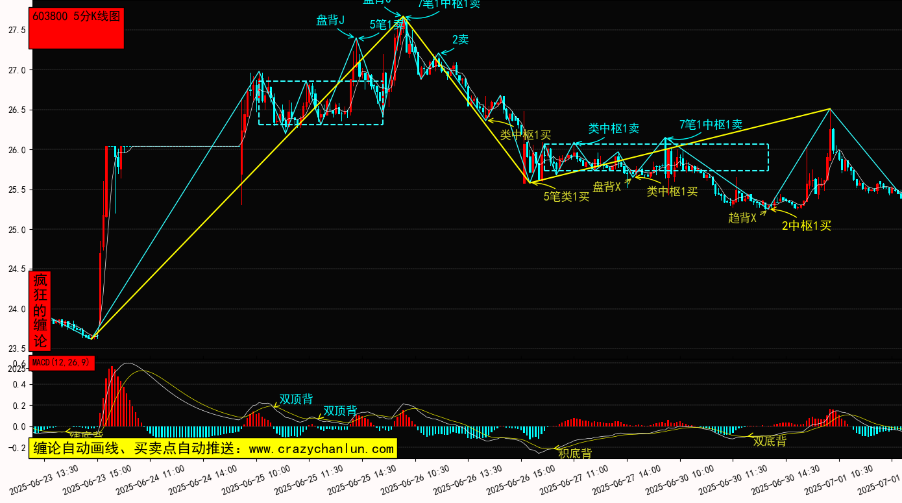Click the 双底背 MACD annotation
This screenshot has height=503, width=902.
pos(770,441)
